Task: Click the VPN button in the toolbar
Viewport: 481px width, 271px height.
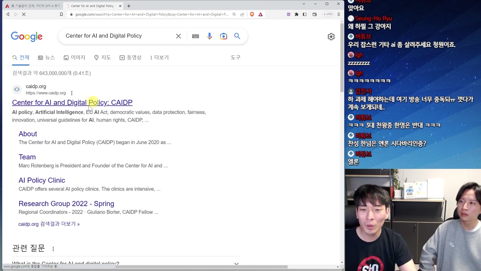Action: (x=328, y=14)
